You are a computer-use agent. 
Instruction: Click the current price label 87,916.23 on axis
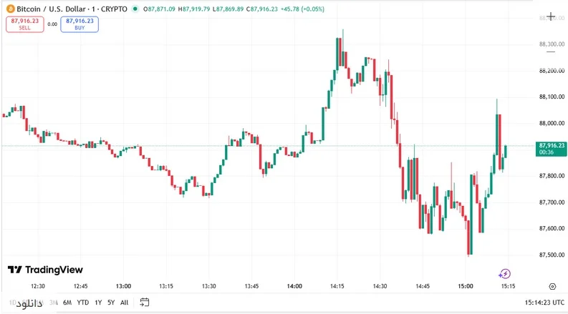click(x=552, y=146)
